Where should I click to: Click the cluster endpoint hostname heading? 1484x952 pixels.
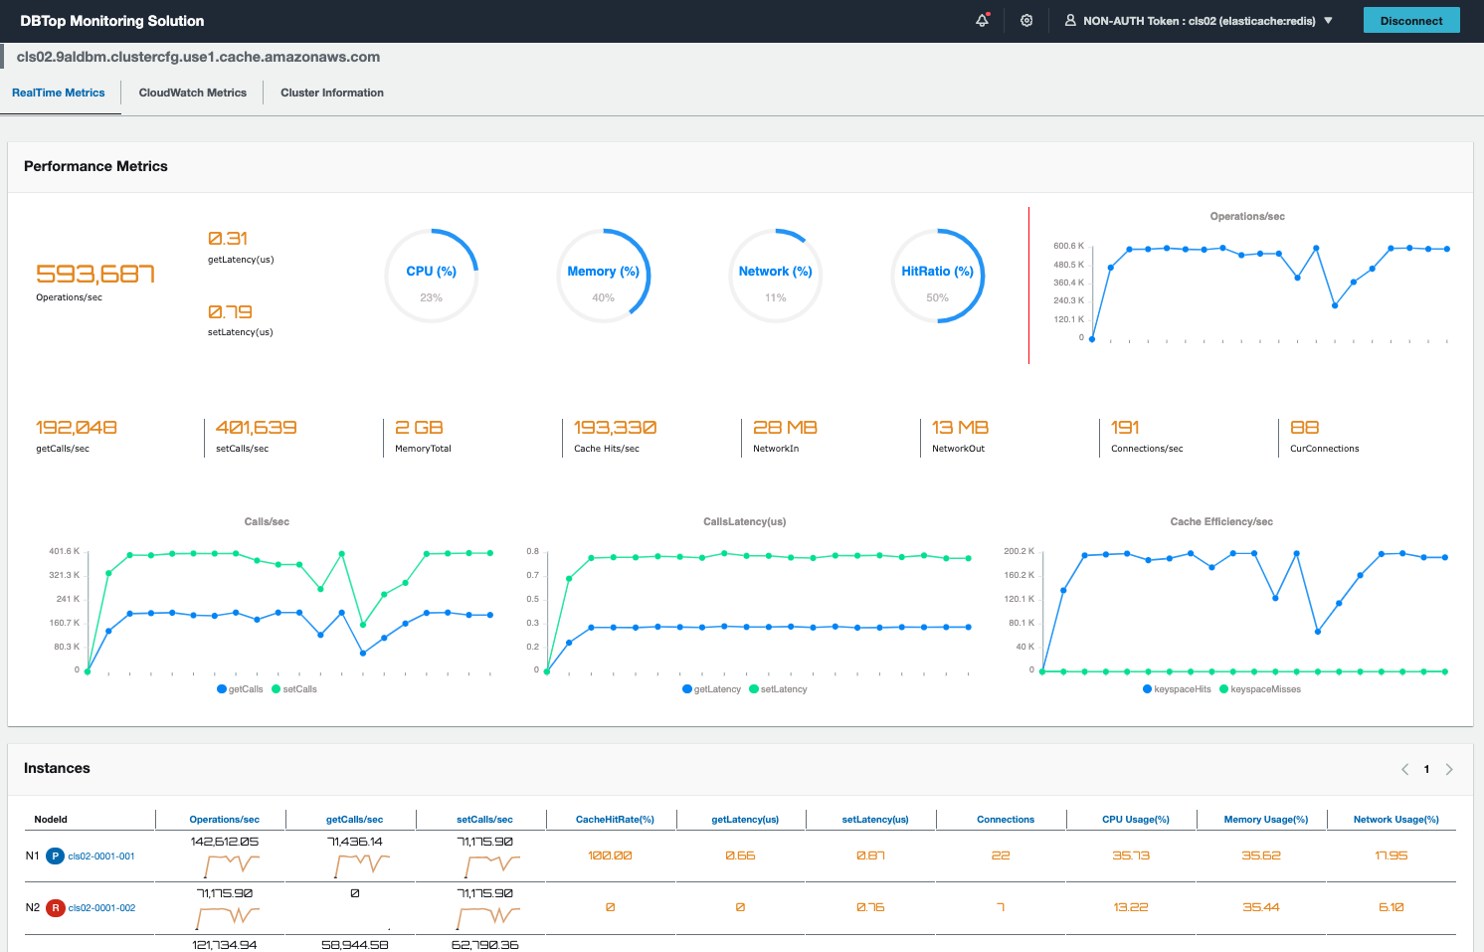click(x=198, y=57)
